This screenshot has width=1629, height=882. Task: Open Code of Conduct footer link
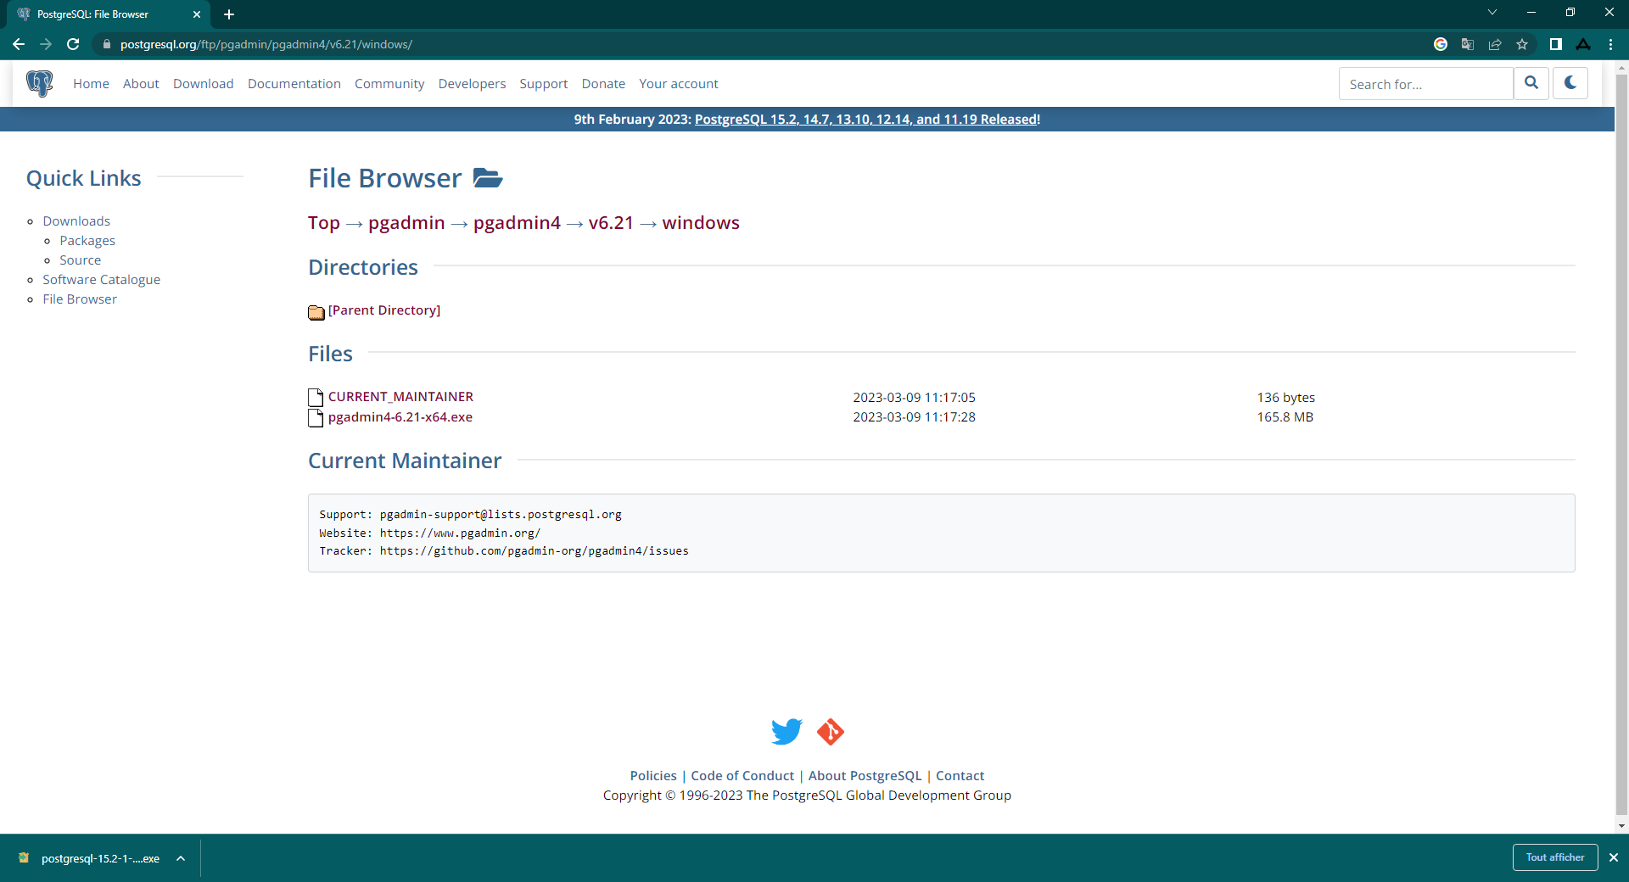pyautogui.click(x=742, y=775)
